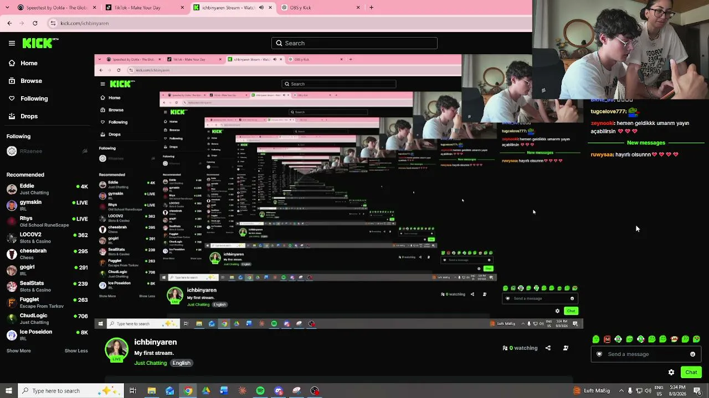Image resolution: width=709 pixels, height=398 pixels.
Task: Mute the ichbinyaren Stream tab audio
Action: tap(261, 8)
